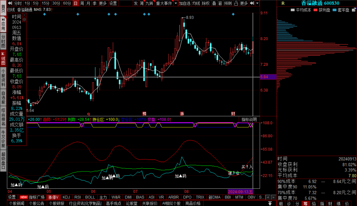Select the KDJ indicator tab
This screenshot has width=357, height=206.
(x=66, y=197)
